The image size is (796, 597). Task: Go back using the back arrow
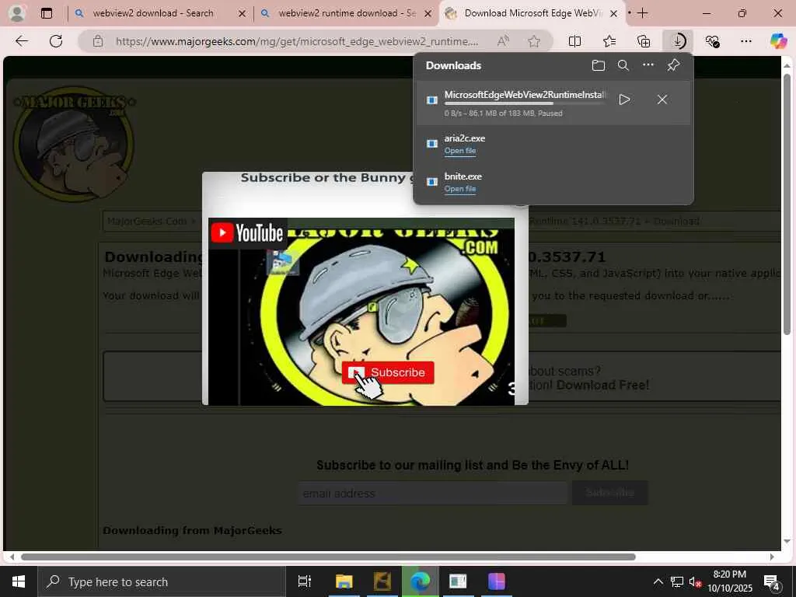(22, 41)
